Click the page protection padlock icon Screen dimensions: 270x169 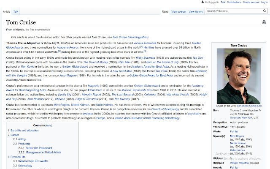(x=264, y=22)
